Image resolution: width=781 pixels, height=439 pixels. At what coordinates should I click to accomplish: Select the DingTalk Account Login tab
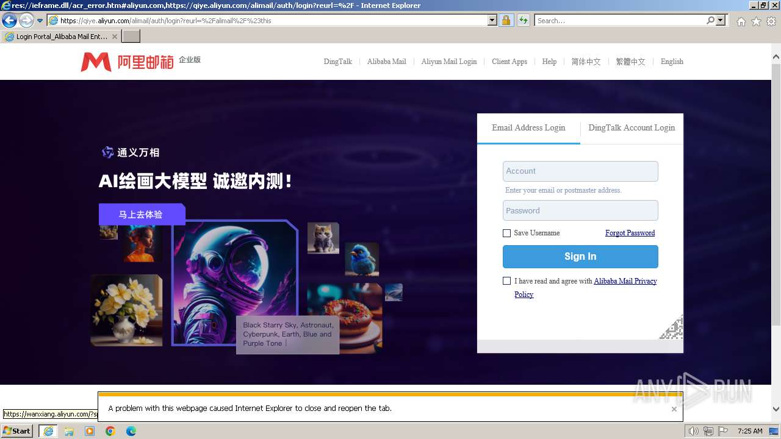pyautogui.click(x=632, y=128)
